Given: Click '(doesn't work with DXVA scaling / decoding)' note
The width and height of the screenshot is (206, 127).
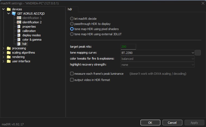Looking at the screenshot, I should [x=158, y=74].
